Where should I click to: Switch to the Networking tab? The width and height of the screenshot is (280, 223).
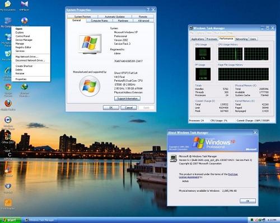click(241, 39)
